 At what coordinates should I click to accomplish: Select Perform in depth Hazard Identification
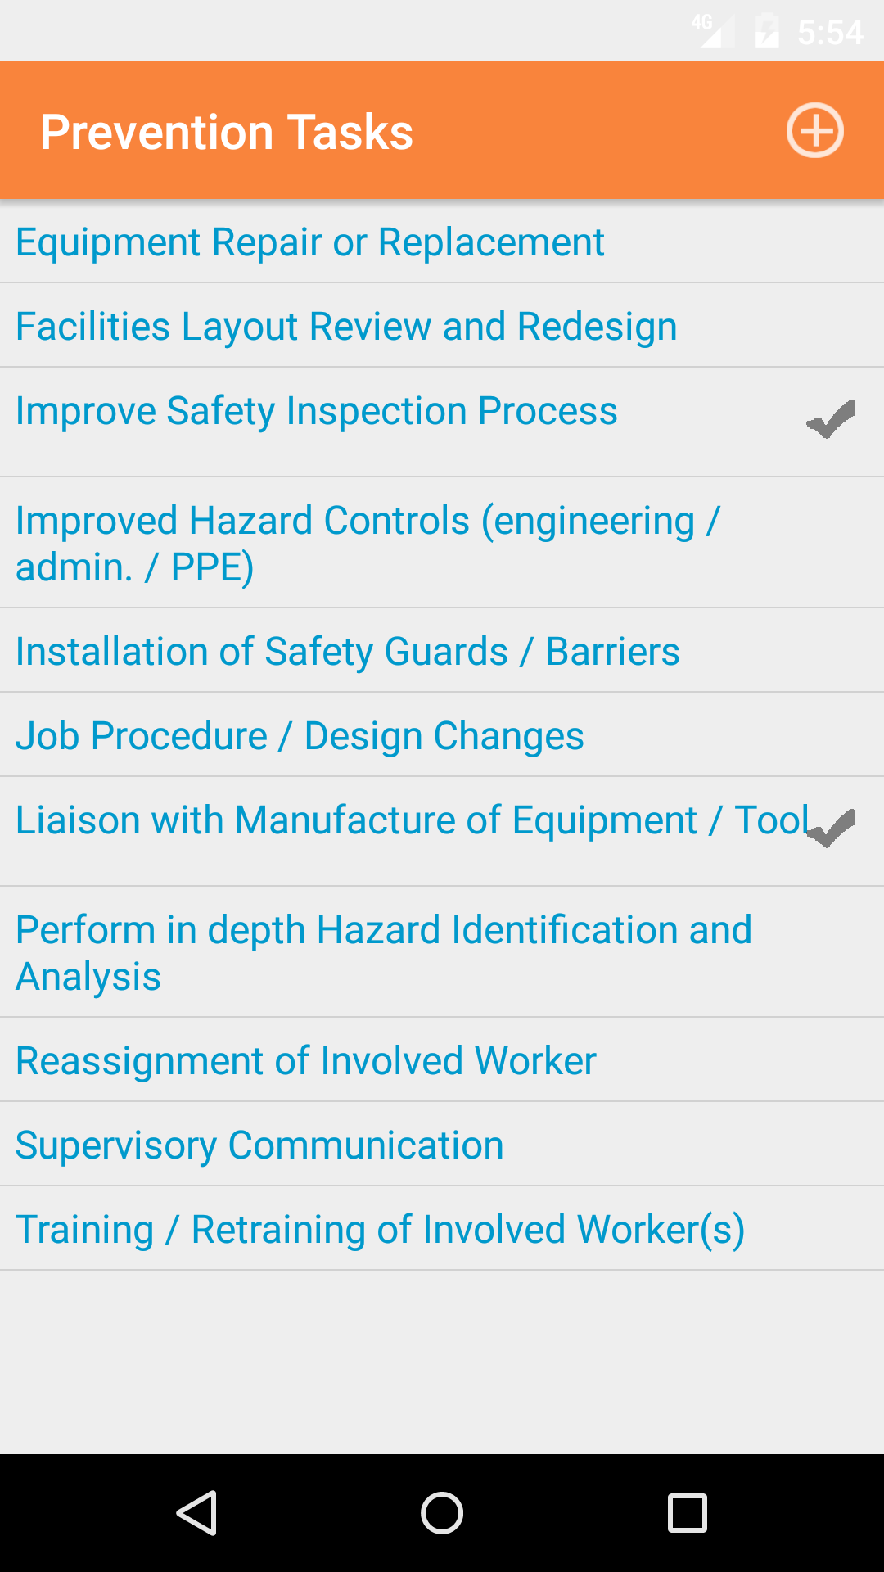click(383, 952)
